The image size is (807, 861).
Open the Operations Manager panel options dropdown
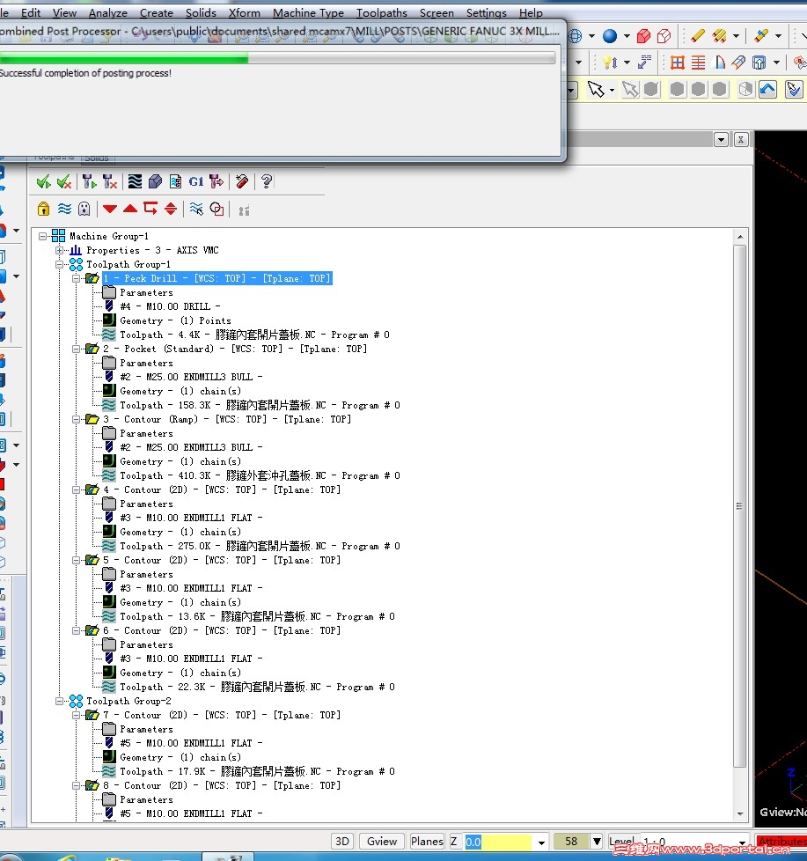[722, 139]
